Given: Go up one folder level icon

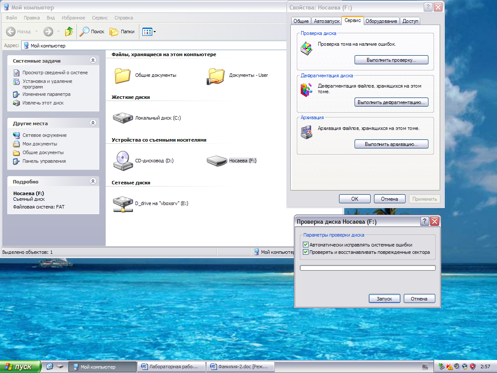Looking at the screenshot, I should tap(69, 32).
